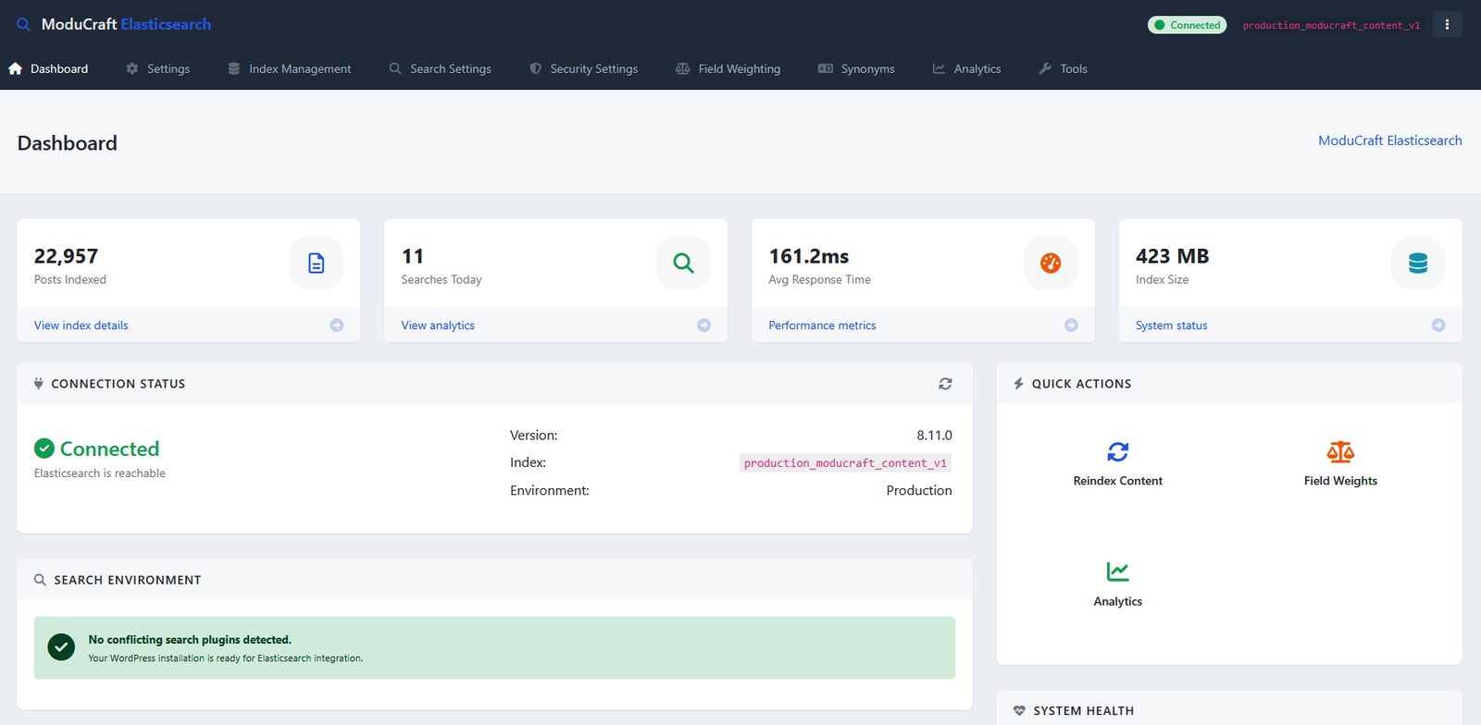Click the search magnifier logo icon
Screen dimensions: 1481x725
[24, 24]
